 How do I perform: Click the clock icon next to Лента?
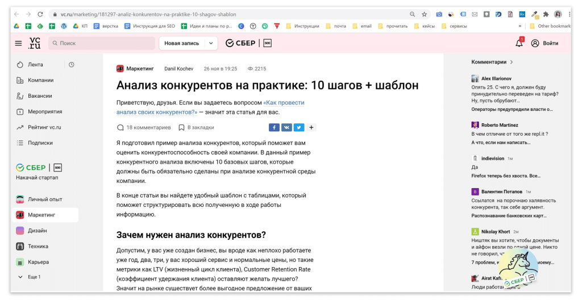(72, 65)
